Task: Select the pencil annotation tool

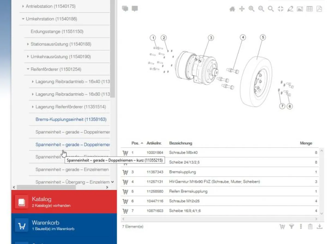Action: coord(290,9)
